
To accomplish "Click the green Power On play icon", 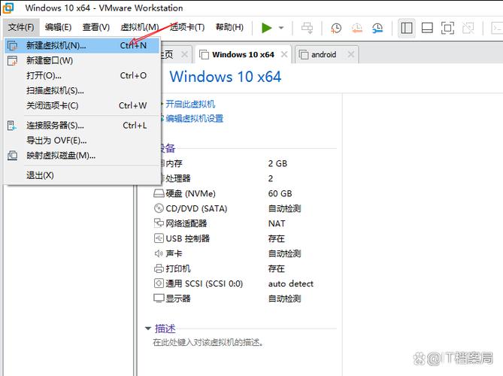I will [x=267, y=28].
